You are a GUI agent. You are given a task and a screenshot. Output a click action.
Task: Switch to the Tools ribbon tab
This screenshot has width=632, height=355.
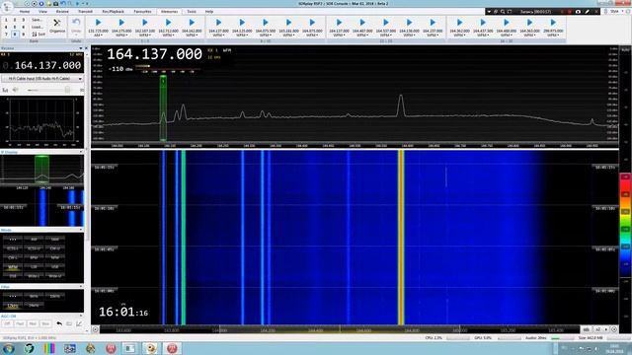(x=192, y=12)
